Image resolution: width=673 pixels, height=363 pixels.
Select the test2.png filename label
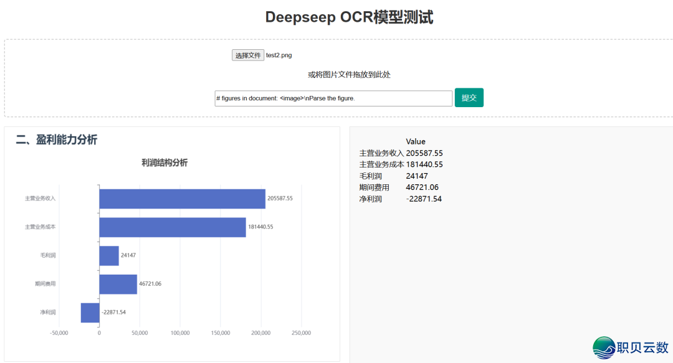click(278, 55)
